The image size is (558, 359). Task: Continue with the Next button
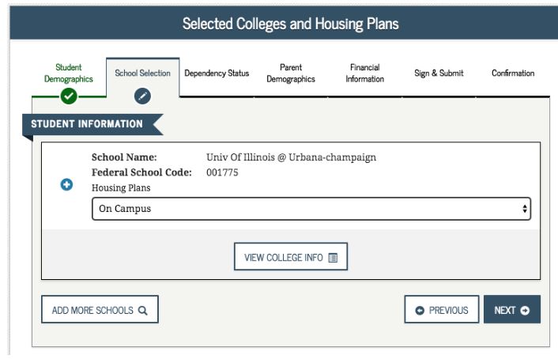coord(512,309)
